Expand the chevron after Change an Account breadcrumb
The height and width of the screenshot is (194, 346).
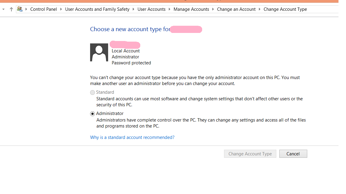click(x=260, y=9)
